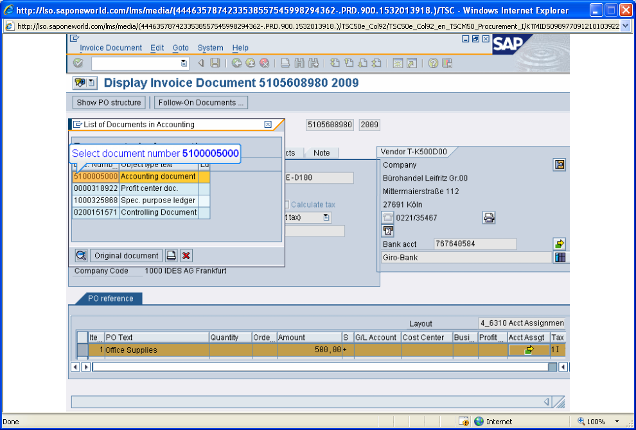
Task: Click the magnifier Details icon in dialog
Action: tap(81, 256)
